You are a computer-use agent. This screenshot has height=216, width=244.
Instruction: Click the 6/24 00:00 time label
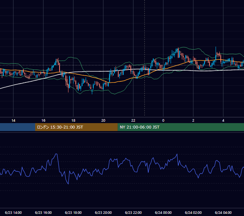click(x=163, y=212)
